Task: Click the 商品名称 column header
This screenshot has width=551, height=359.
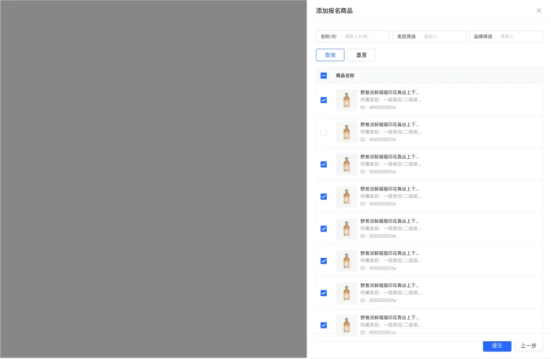Action: click(345, 75)
